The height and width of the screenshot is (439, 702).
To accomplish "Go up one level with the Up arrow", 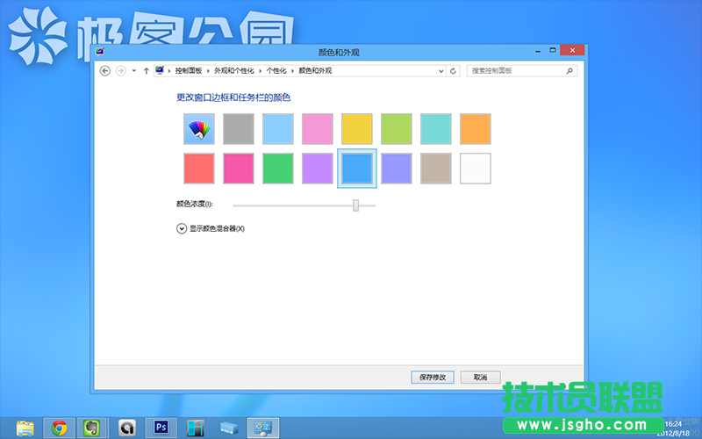I will [x=146, y=71].
